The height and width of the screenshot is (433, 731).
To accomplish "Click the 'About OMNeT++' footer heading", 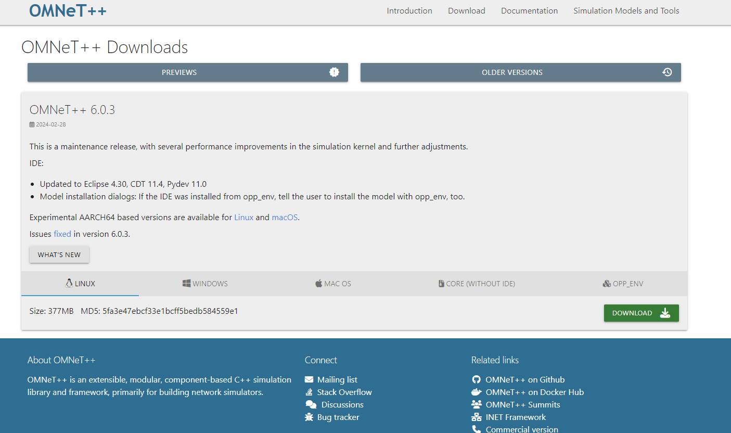I will [61, 360].
